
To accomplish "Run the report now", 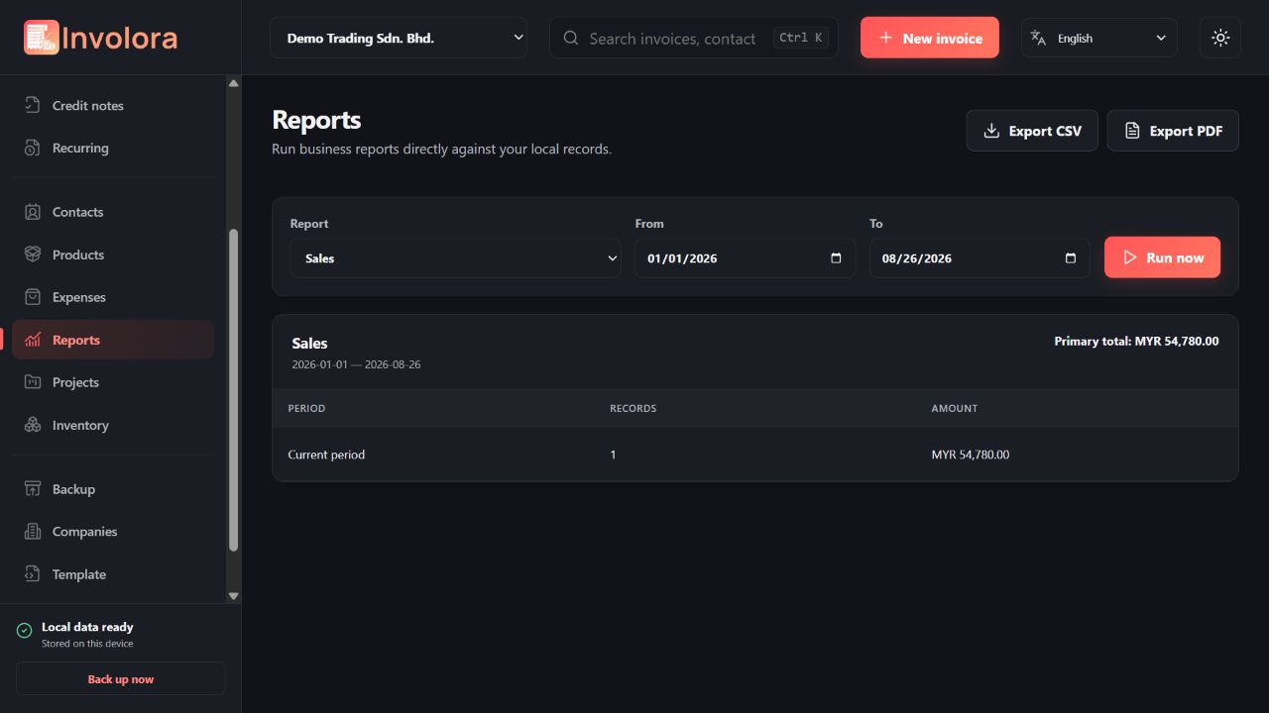I will coord(1162,257).
